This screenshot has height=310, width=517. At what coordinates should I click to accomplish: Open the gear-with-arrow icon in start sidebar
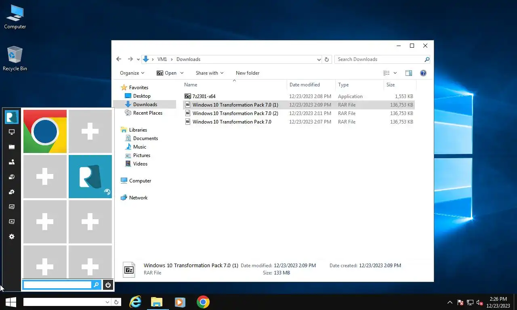[12, 192]
